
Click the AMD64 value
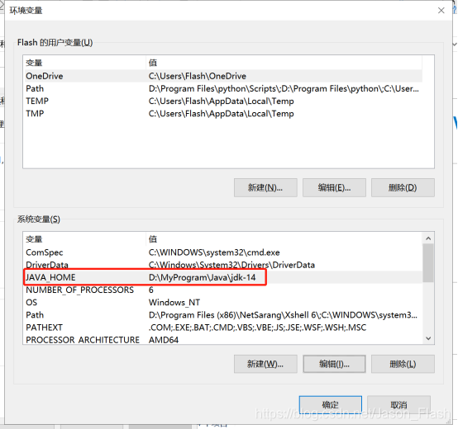coord(164,340)
